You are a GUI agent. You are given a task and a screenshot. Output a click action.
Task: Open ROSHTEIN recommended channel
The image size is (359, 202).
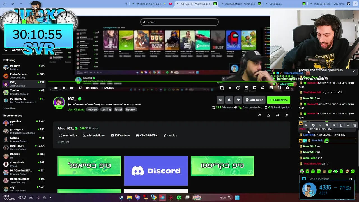point(24,148)
